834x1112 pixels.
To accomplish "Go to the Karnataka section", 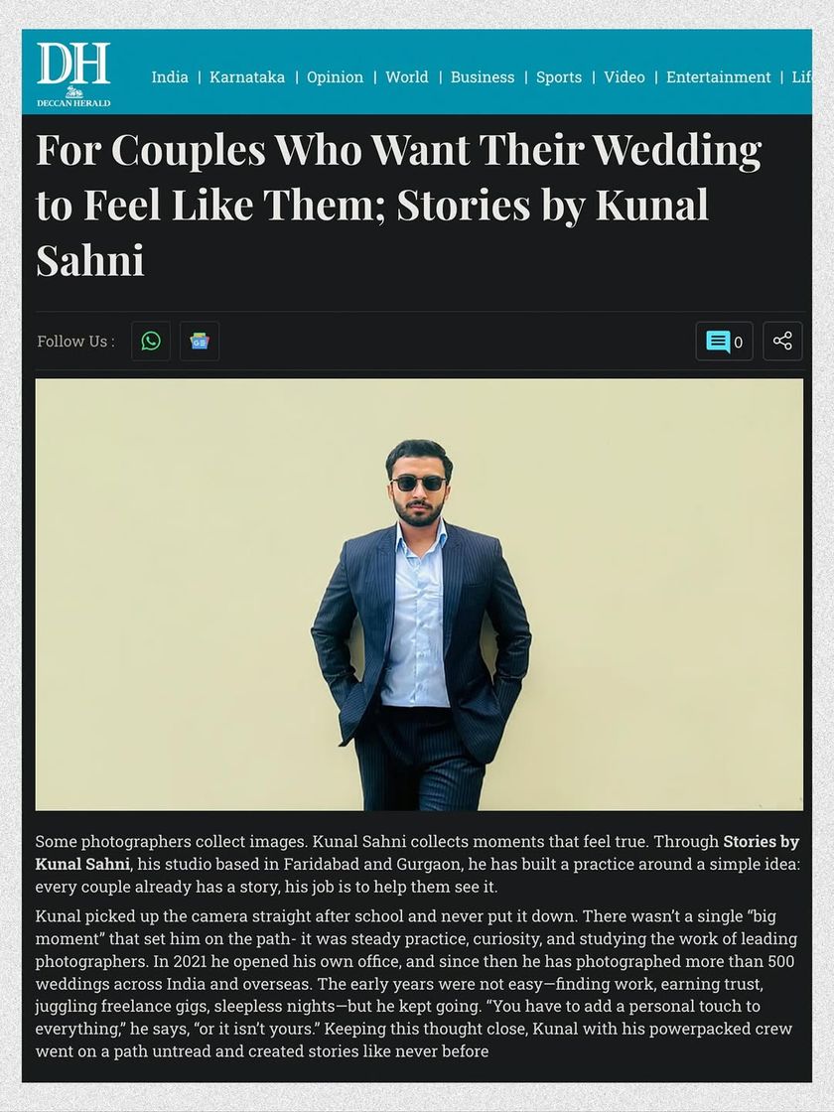I will pyautogui.click(x=247, y=77).
